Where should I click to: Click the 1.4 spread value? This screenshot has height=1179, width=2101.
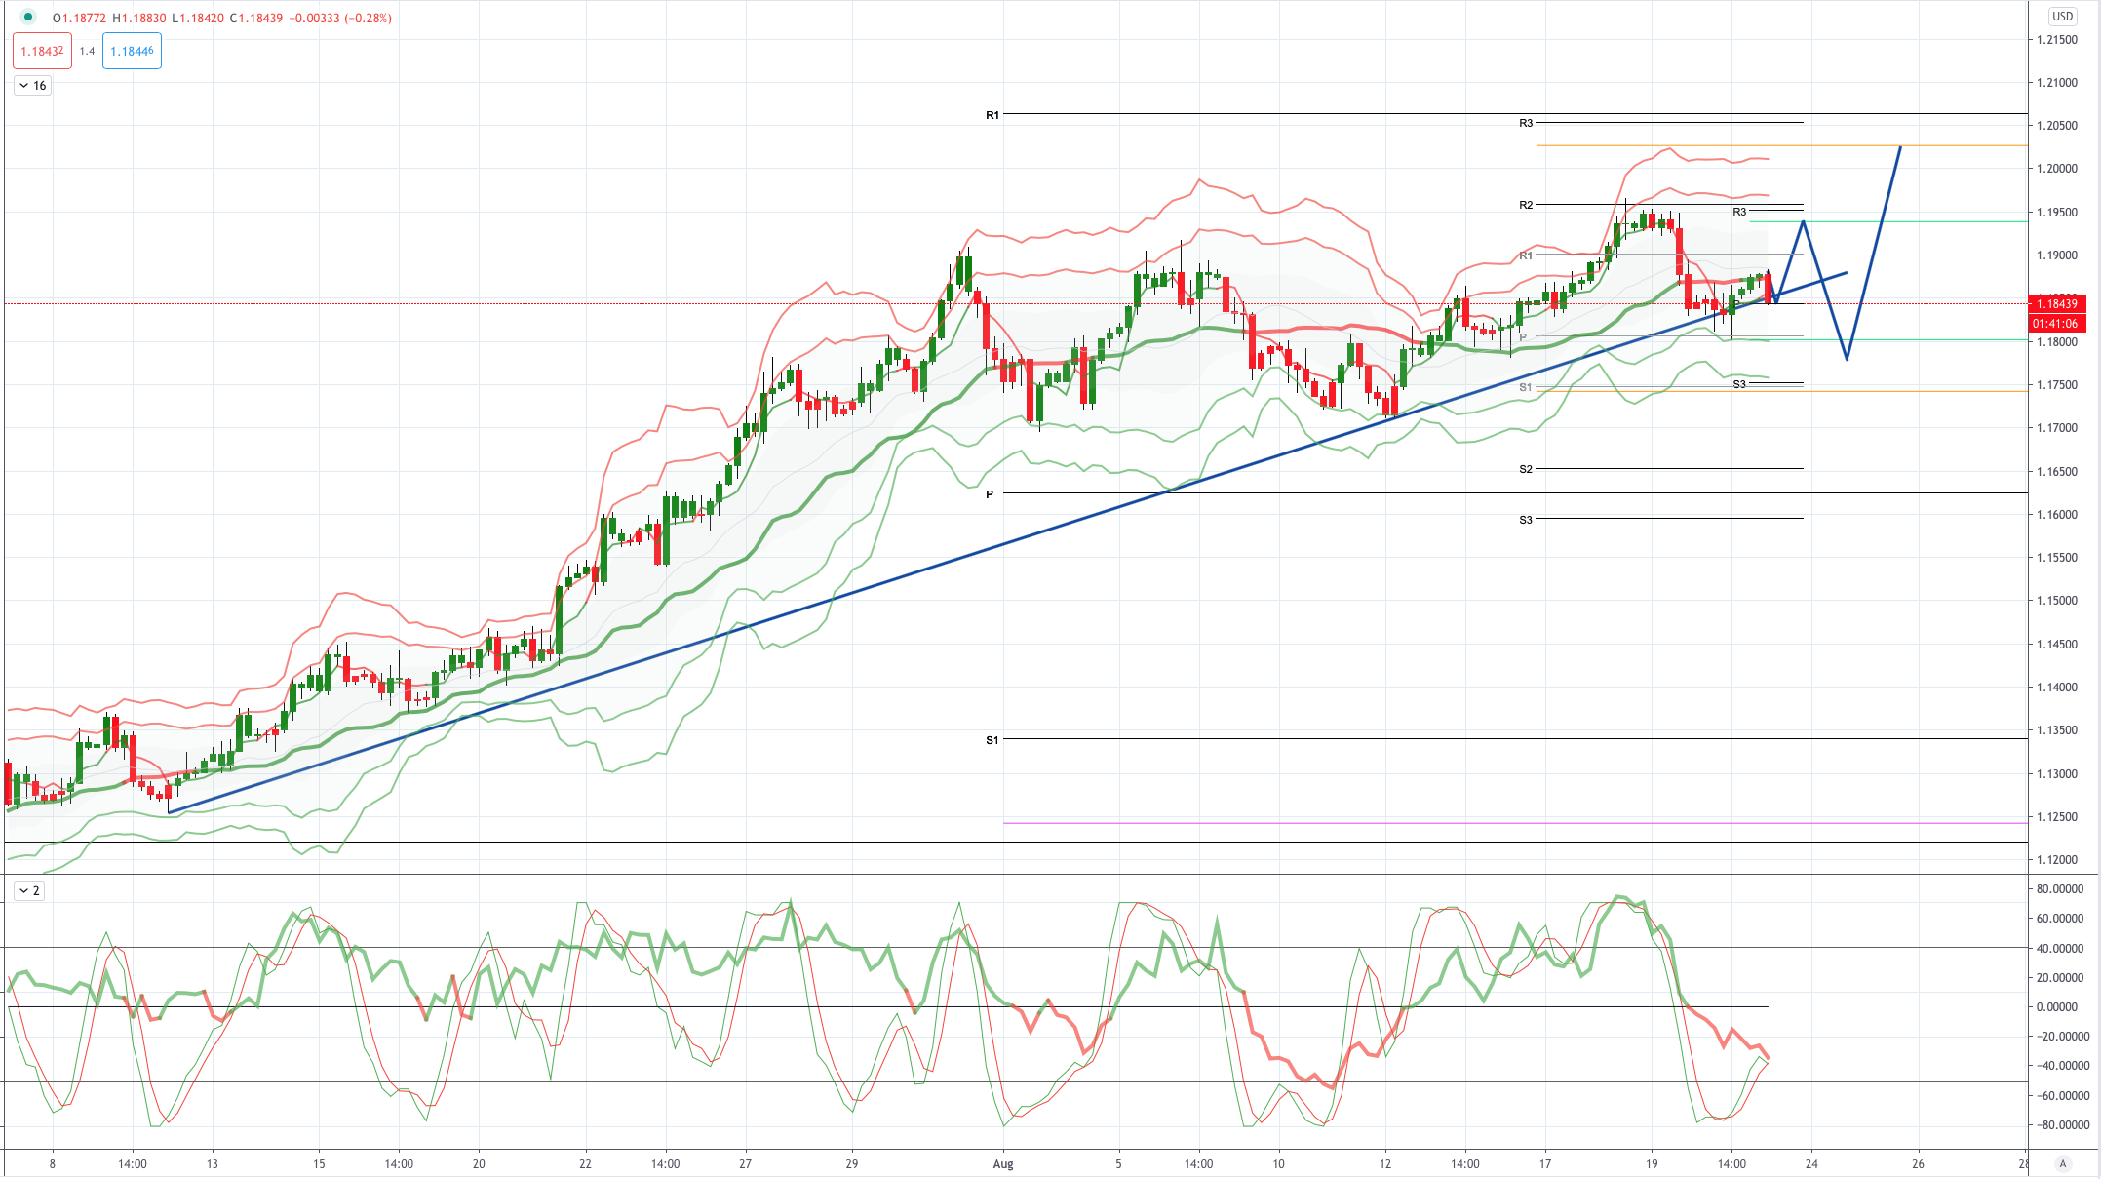point(88,51)
